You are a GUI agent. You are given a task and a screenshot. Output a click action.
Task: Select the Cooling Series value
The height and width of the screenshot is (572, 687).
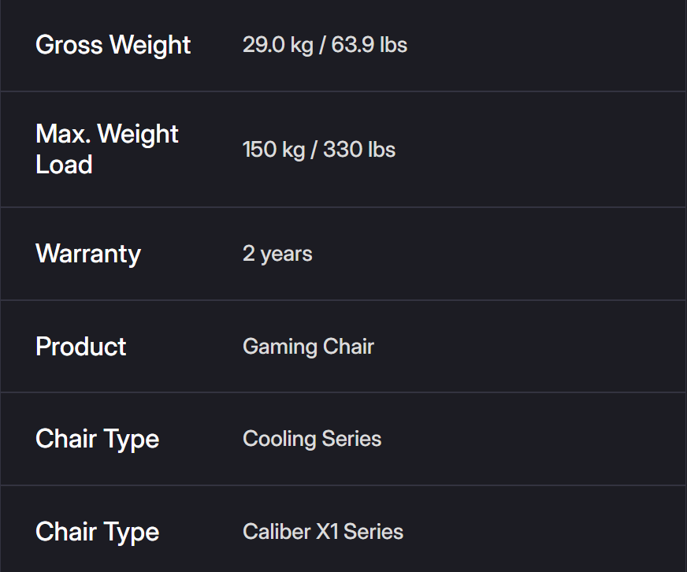pos(312,439)
